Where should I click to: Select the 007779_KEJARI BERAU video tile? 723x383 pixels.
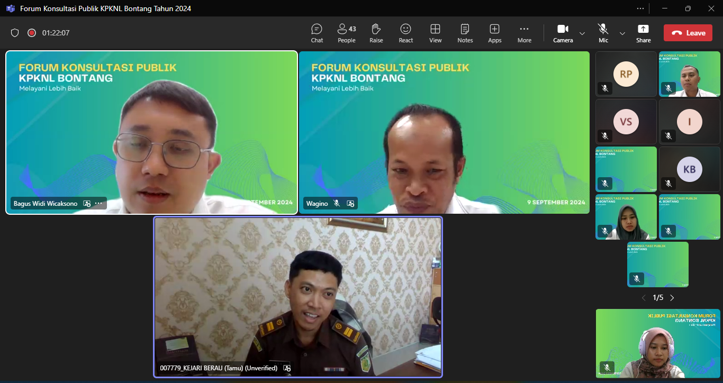pos(298,297)
